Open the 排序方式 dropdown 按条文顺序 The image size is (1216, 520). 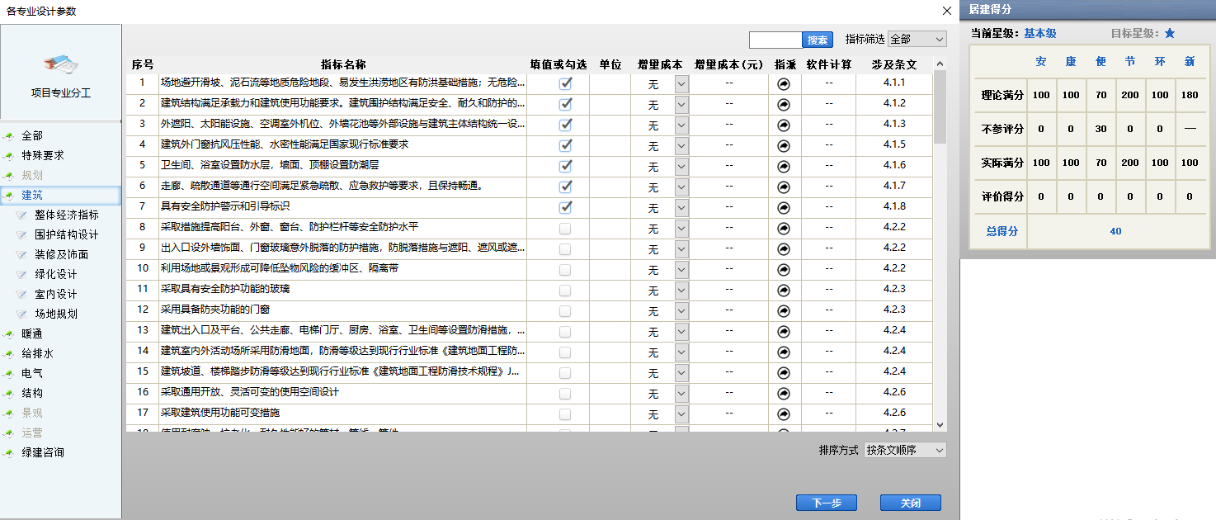pos(904,451)
